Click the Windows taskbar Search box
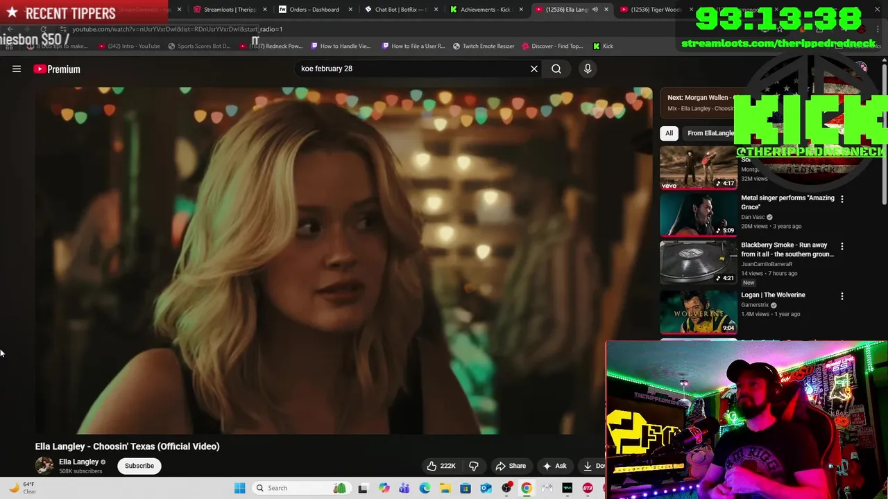Screen dimensions: 888x499 coord(300,488)
